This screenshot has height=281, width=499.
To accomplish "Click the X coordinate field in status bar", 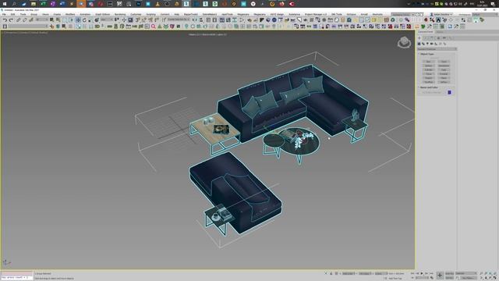I will (x=349, y=273).
